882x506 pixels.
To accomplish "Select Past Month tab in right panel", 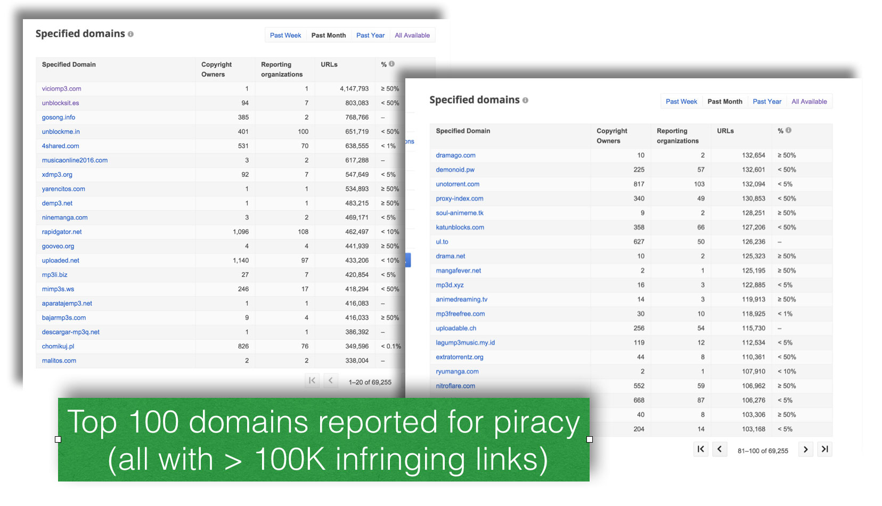I will (725, 102).
